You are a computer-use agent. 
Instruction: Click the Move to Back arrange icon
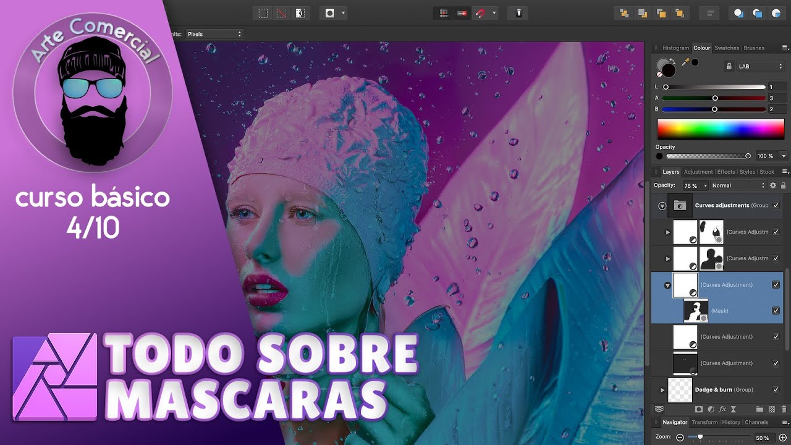tap(624, 13)
